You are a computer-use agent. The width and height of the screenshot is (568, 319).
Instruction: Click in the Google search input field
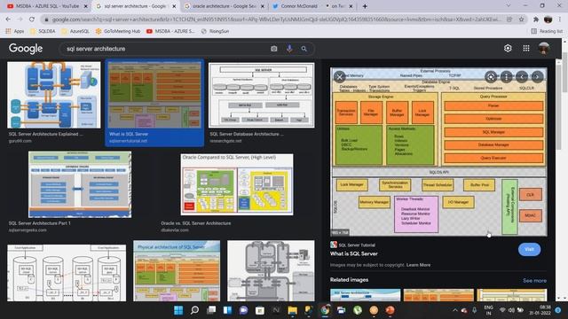[x=167, y=49]
